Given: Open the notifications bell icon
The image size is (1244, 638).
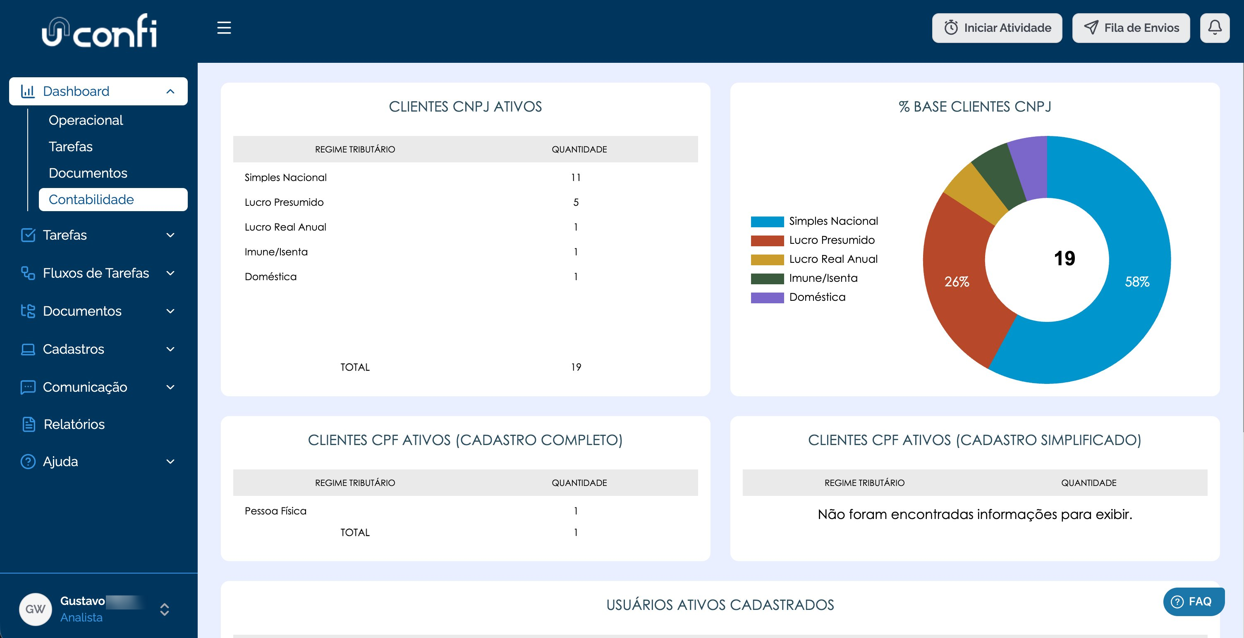Looking at the screenshot, I should tap(1215, 28).
